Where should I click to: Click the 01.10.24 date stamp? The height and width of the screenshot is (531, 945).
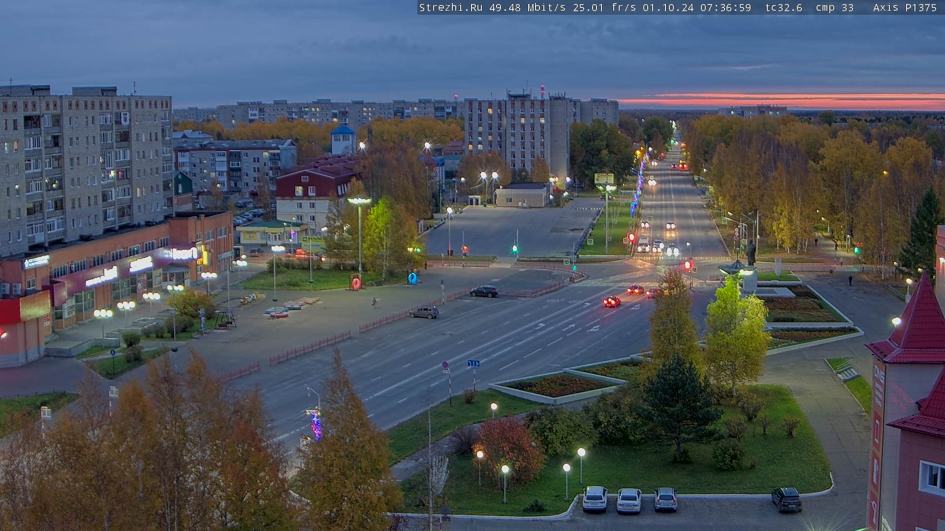tap(668, 7)
